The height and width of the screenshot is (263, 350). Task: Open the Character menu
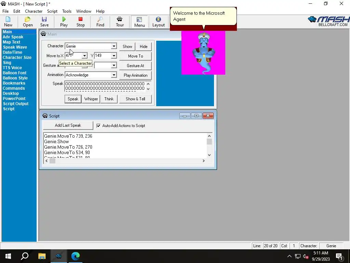coord(34,11)
